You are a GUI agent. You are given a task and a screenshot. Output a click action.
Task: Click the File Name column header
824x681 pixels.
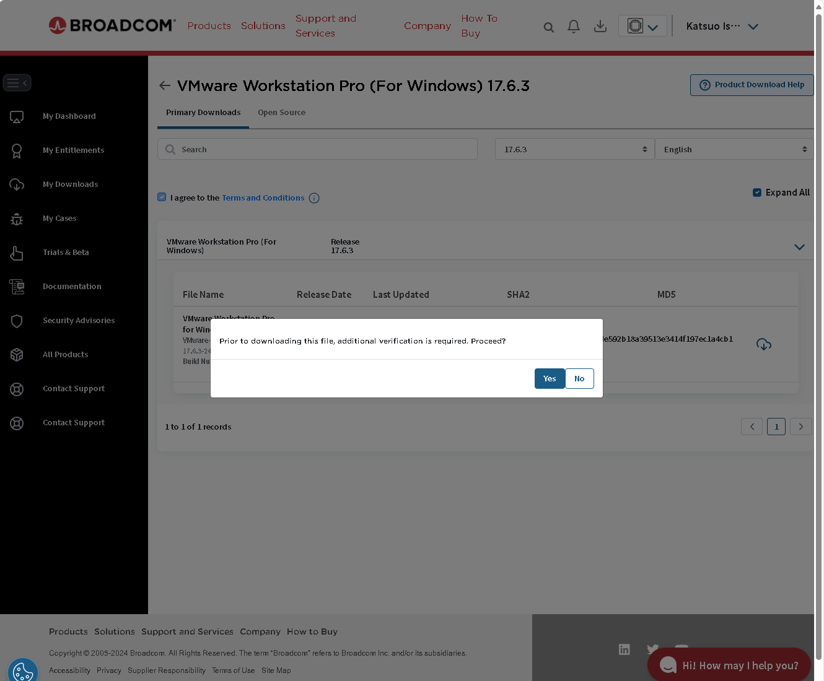click(x=203, y=295)
